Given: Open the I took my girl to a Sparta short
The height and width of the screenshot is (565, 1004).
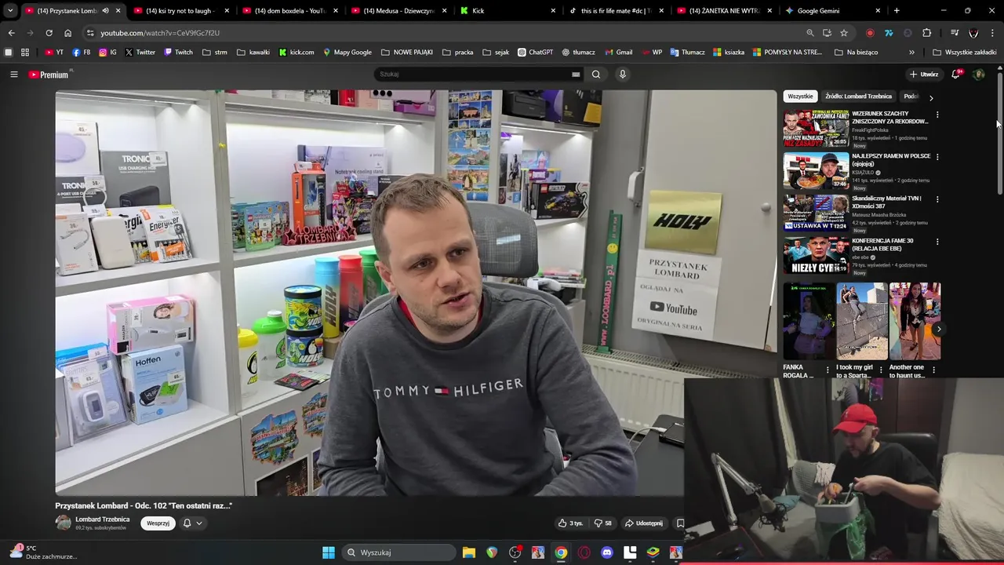Looking at the screenshot, I should 862,322.
